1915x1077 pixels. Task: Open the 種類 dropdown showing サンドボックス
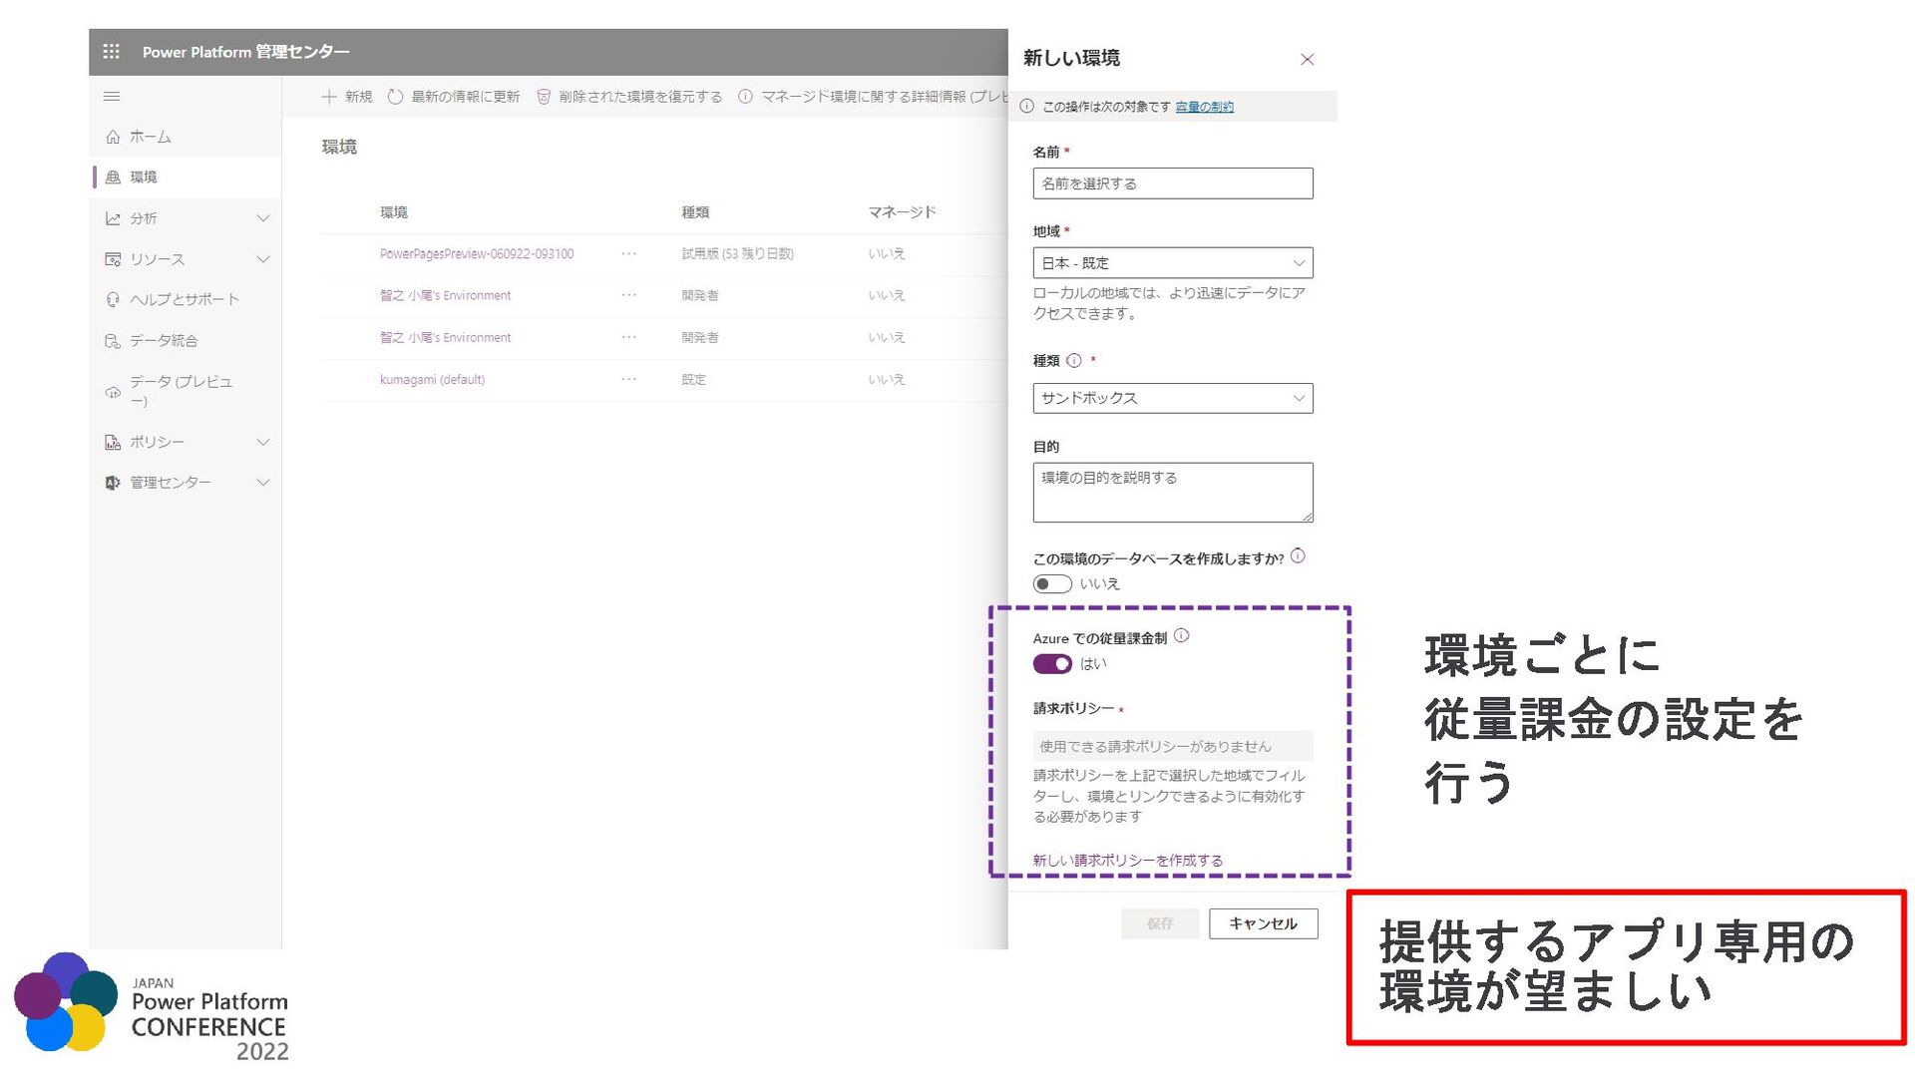pos(1172,399)
